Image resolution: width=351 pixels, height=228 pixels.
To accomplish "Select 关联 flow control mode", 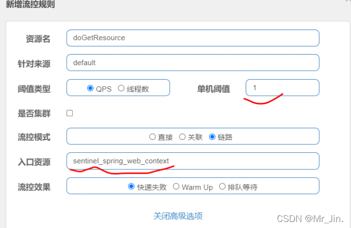I will 182,137.
